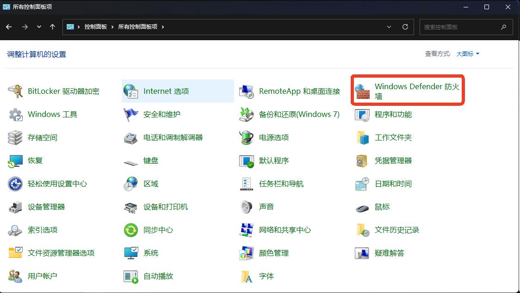Click the refresh button in address bar
The image size is (520, 293).
tap(405, 27)
